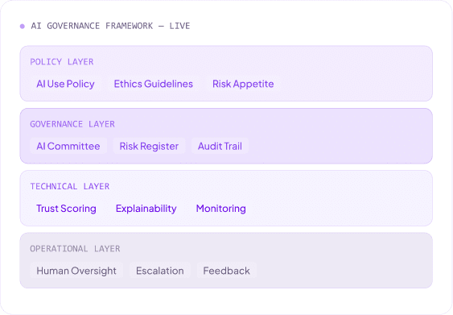
Task: Select the Technical Layer heading
Action: pyautogui.click(x=70, y=186)
